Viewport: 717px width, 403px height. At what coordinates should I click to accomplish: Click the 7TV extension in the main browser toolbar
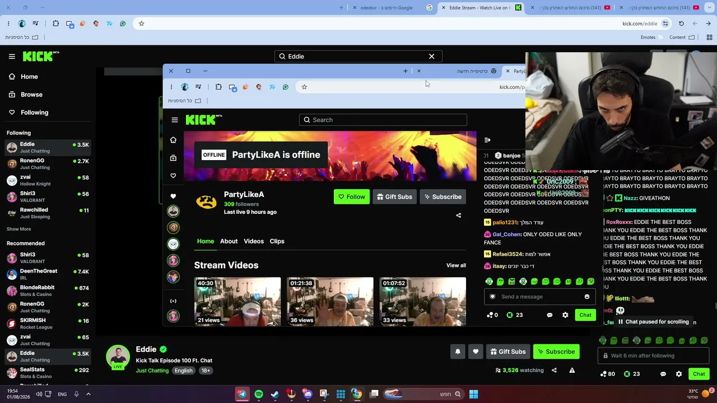(x=109, y=24)
